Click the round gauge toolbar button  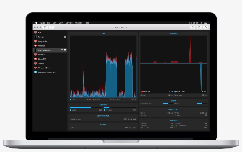coord(199,27)
